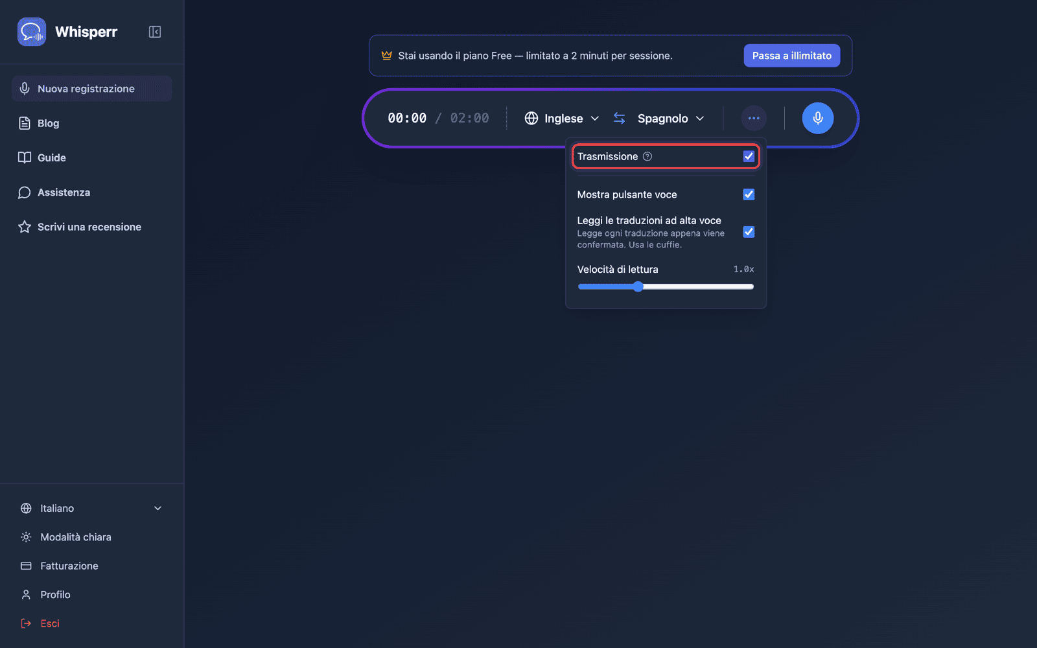Viewport: 1037px width, 648px height.
Task: Click the open book icon beside Guide
Action: point(25,157)
